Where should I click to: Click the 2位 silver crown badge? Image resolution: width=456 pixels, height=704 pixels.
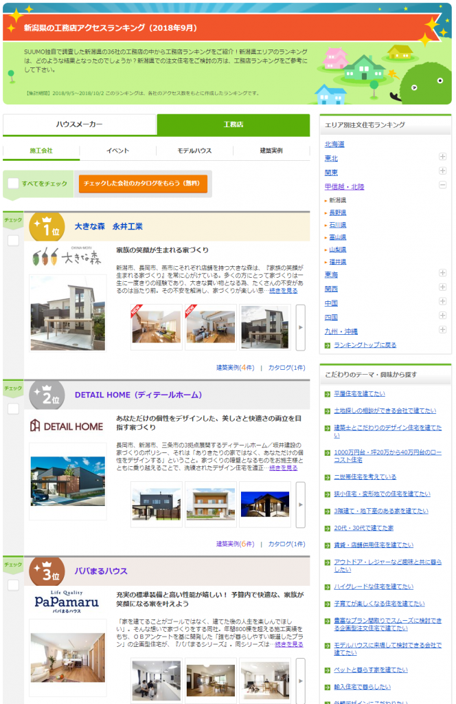[47, 395]
